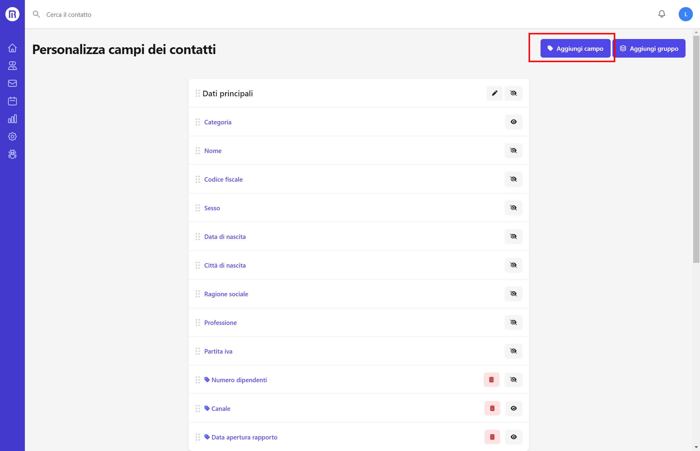
Task: Open the Calendar from the sidebar
Action: click(12, 101)
